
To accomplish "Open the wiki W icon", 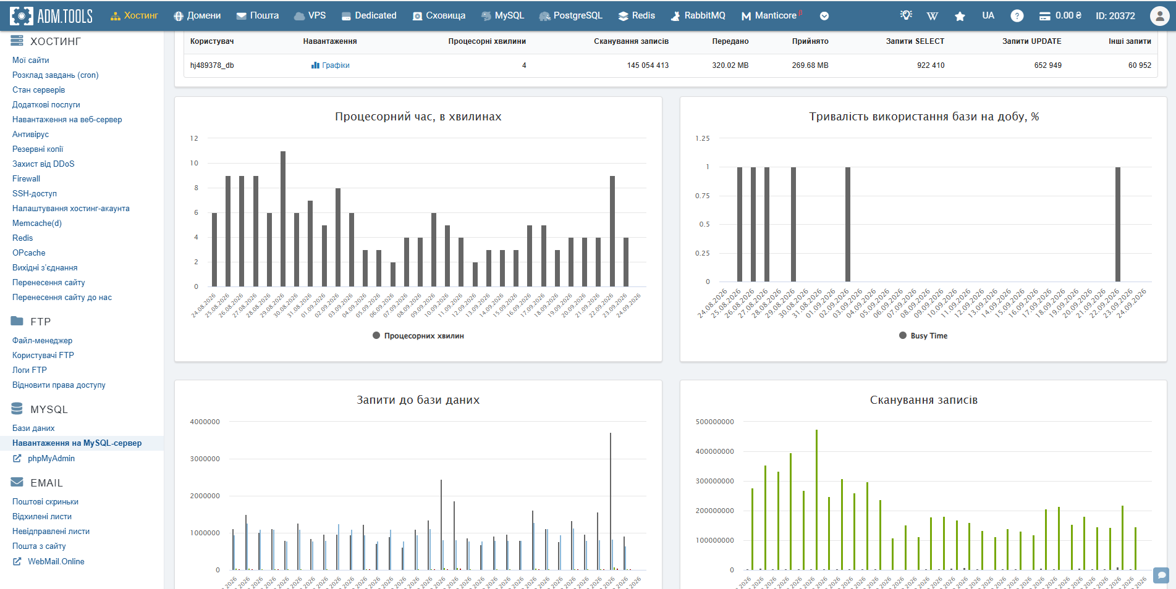I will [x=933, y=16].
